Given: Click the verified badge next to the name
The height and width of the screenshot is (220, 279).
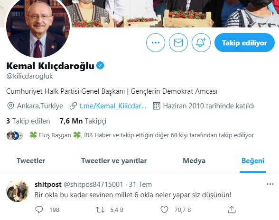Looking at the screenshot, I should [x=100, y=65].
